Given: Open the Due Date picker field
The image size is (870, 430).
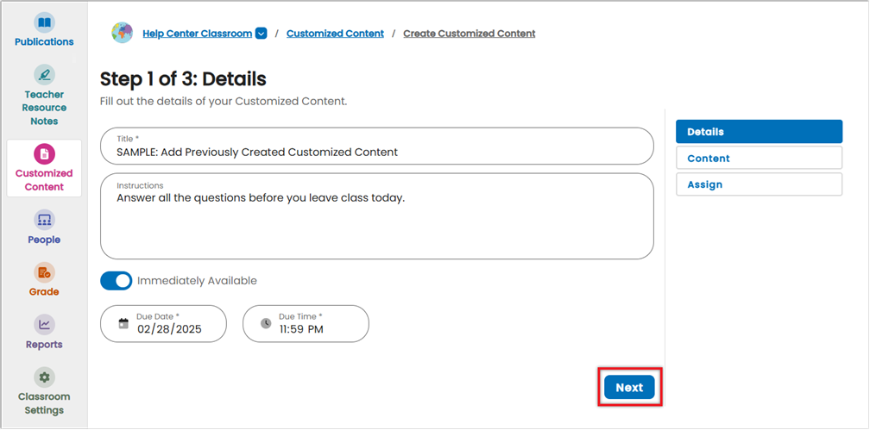Looking at the screenshot, I should pos(164,324).
